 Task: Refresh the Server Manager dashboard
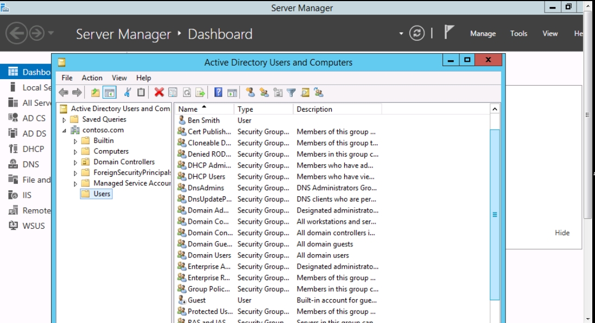[416, 33]
